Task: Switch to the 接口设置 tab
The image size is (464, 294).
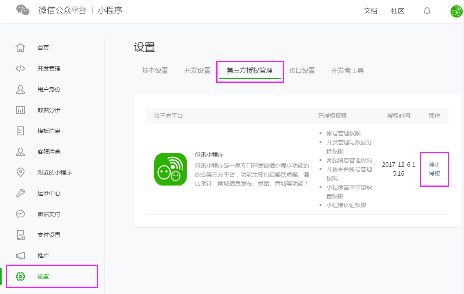Action: click(x=302, y=71)
